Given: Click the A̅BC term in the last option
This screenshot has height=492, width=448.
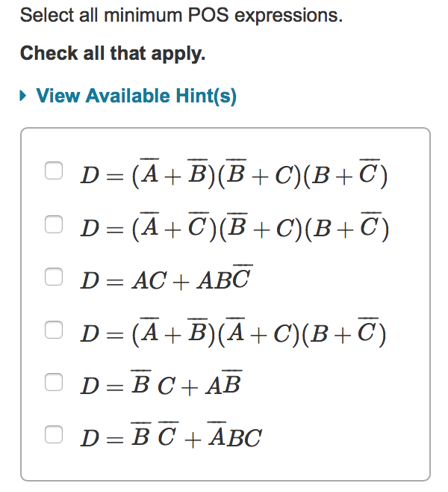Looking at the screenshot, I should click(235, 435).
